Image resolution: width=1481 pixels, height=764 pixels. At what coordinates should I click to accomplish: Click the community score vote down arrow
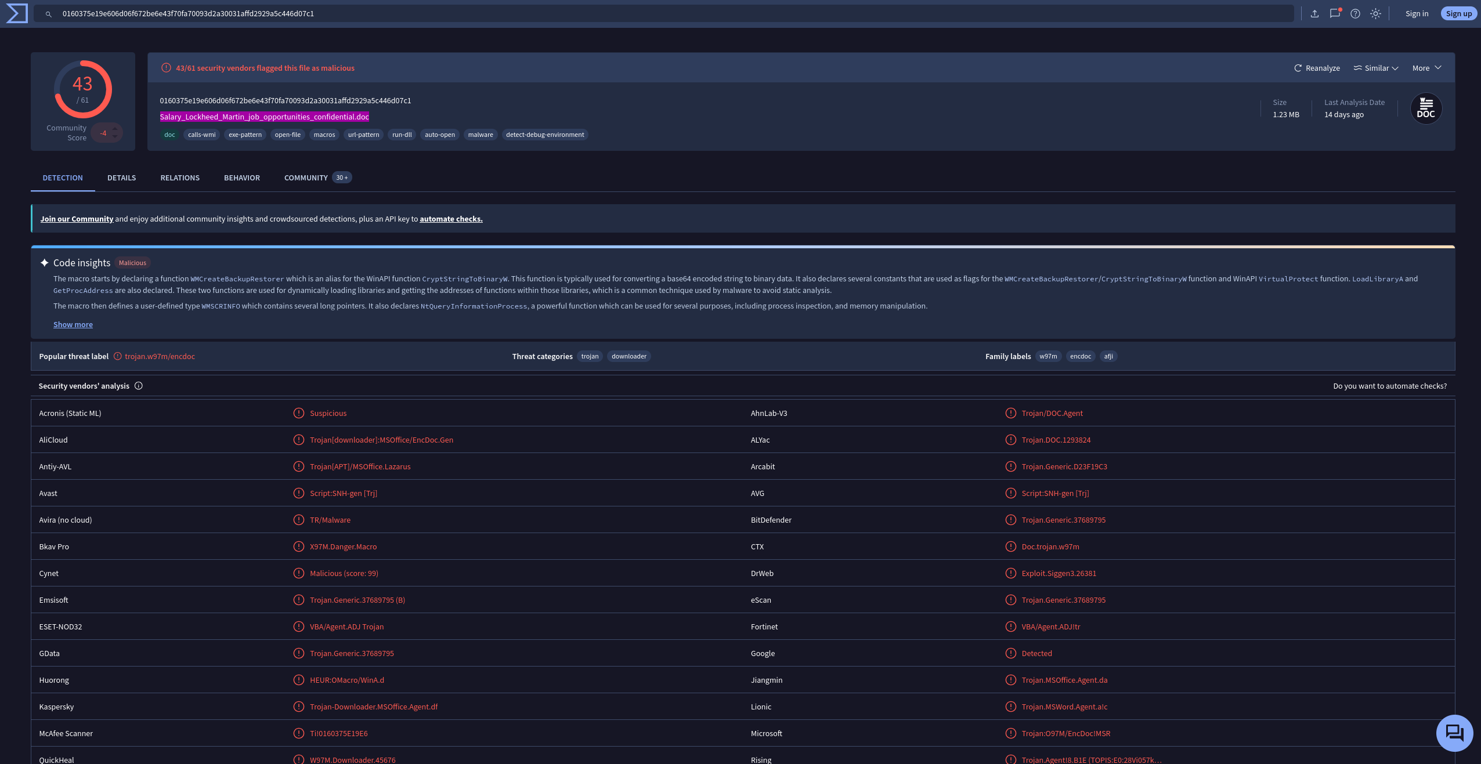pyautogui.click(x=115, y=137)
